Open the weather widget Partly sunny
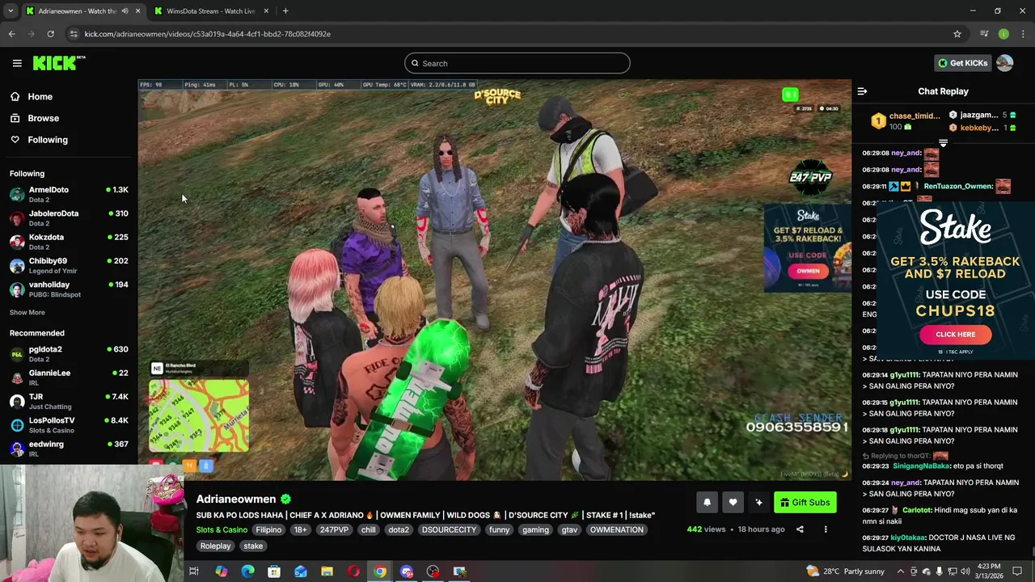Screen dimensions: 1035x582 (845, 571)
